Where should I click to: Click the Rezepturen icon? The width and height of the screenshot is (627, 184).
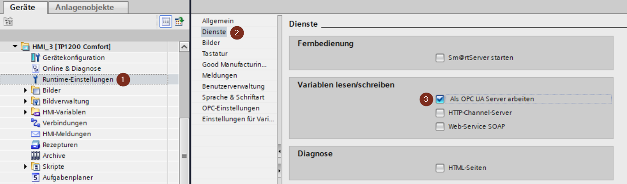click(x=35, y=145)
